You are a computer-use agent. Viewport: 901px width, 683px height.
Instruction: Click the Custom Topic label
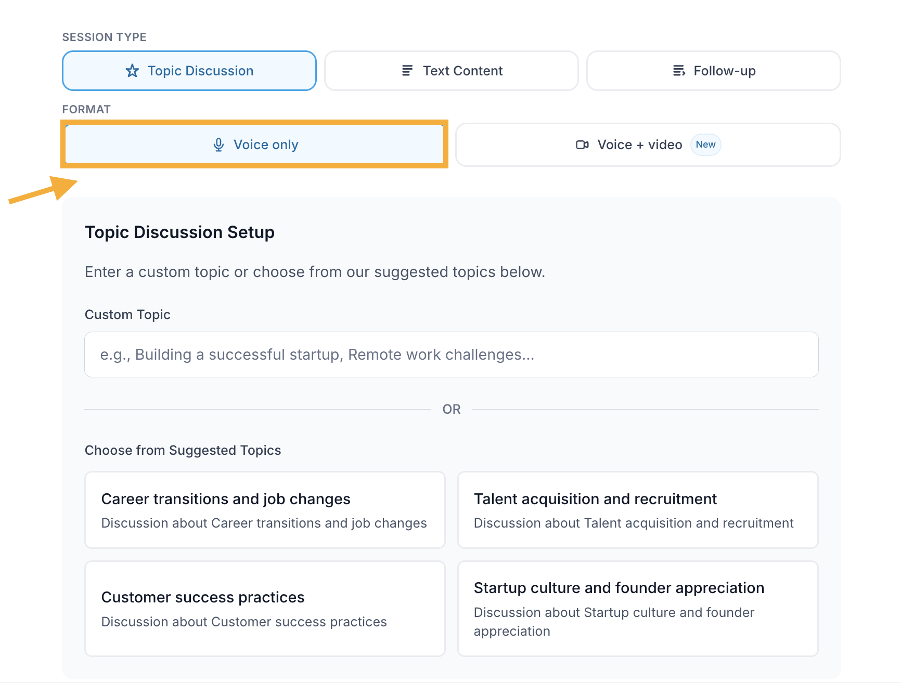coord(127,314)
